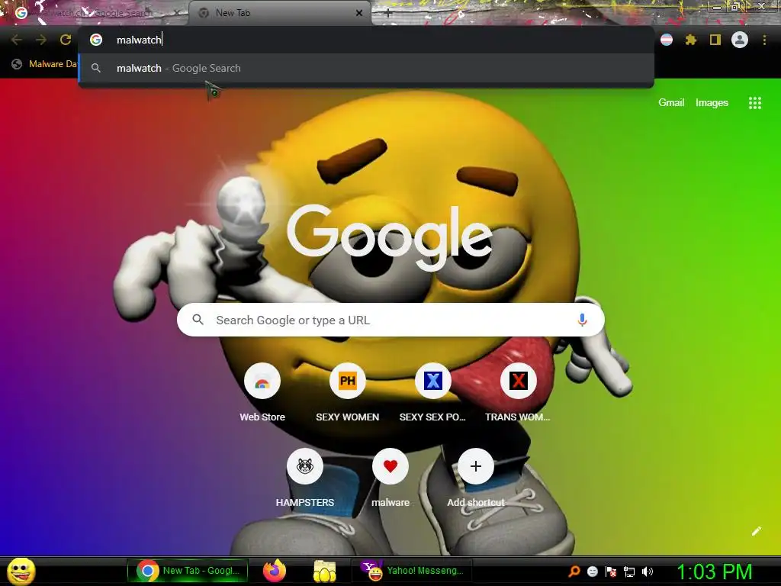Open the malware heart shortcut
This screenshot has height=586, width=781.
tap(390, 478)
